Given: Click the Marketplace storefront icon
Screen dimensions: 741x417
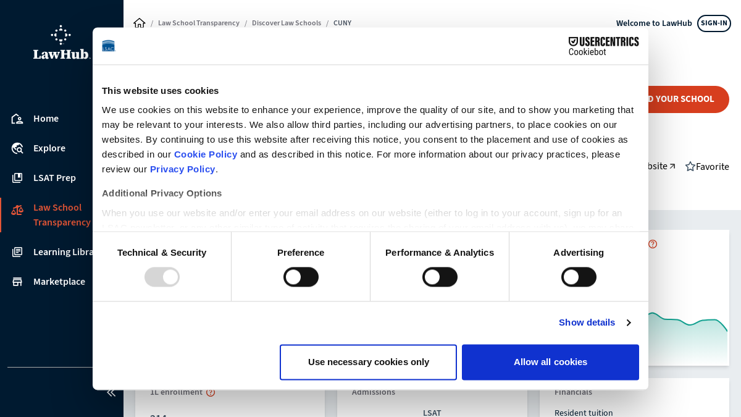Looking at the screenshot, I should [17, 282].
